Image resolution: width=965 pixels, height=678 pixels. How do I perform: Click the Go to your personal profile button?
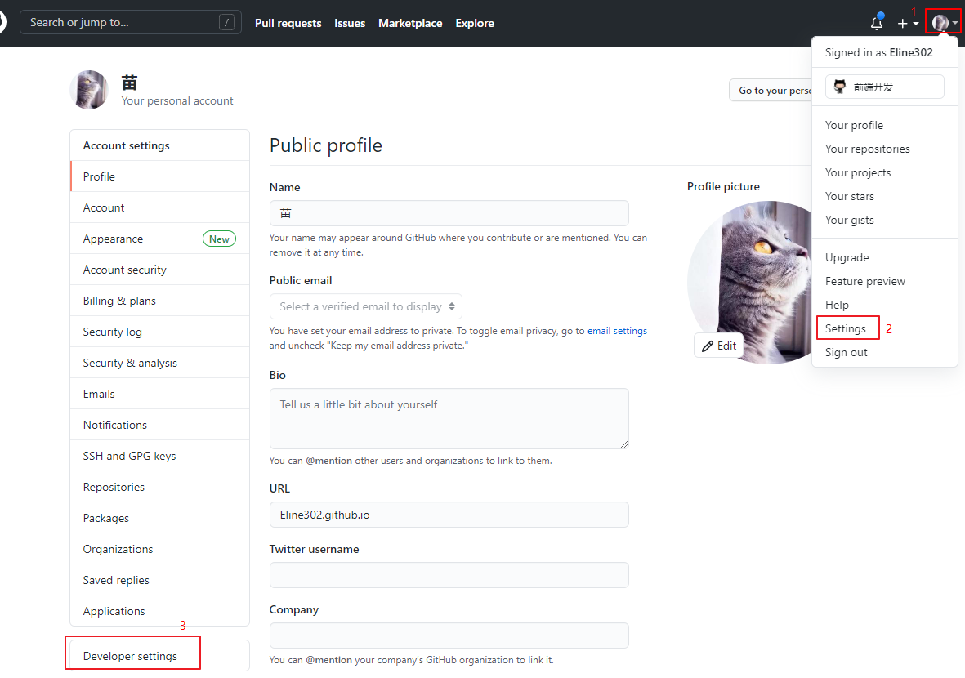pos(770,91)
